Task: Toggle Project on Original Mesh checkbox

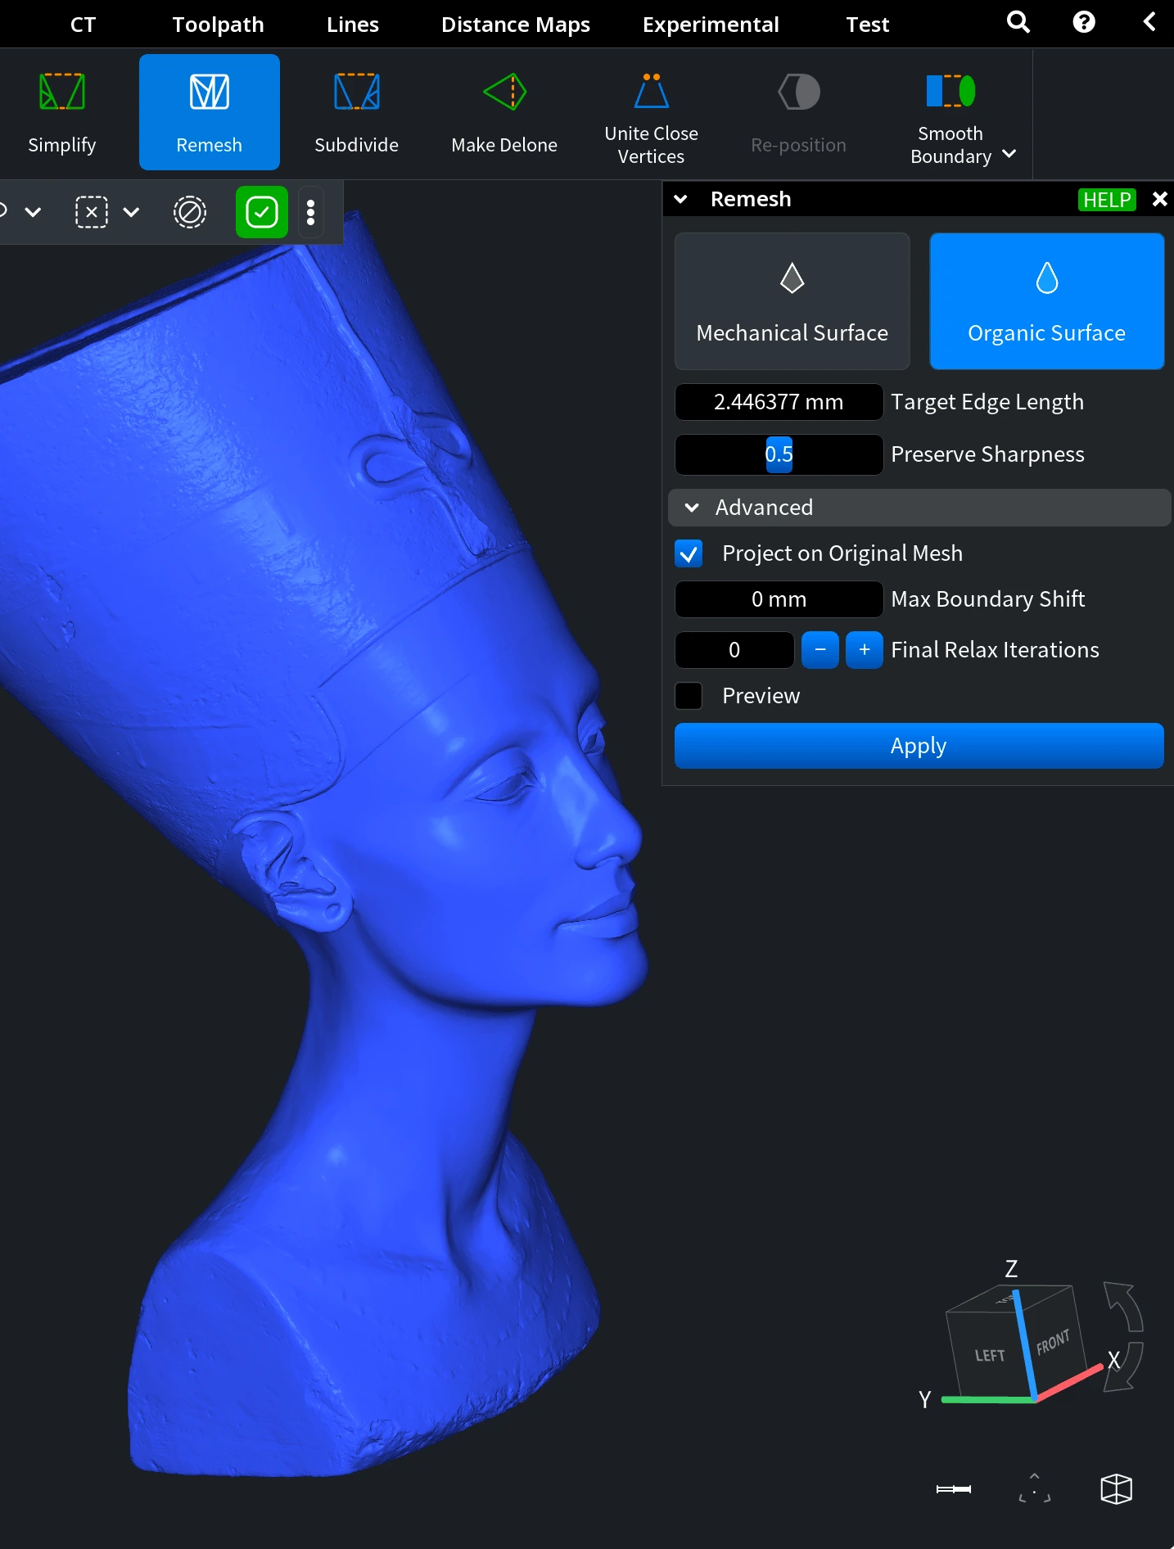Action: coord(689,554)
